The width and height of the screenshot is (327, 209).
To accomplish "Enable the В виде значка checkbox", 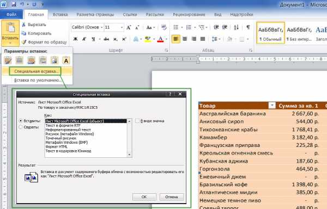I will [x=137, y=121].
